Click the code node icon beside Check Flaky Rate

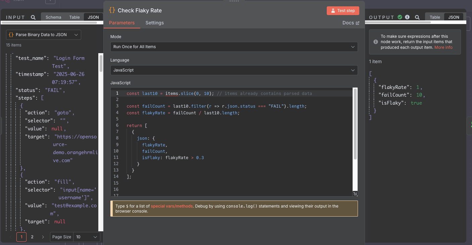112,10
